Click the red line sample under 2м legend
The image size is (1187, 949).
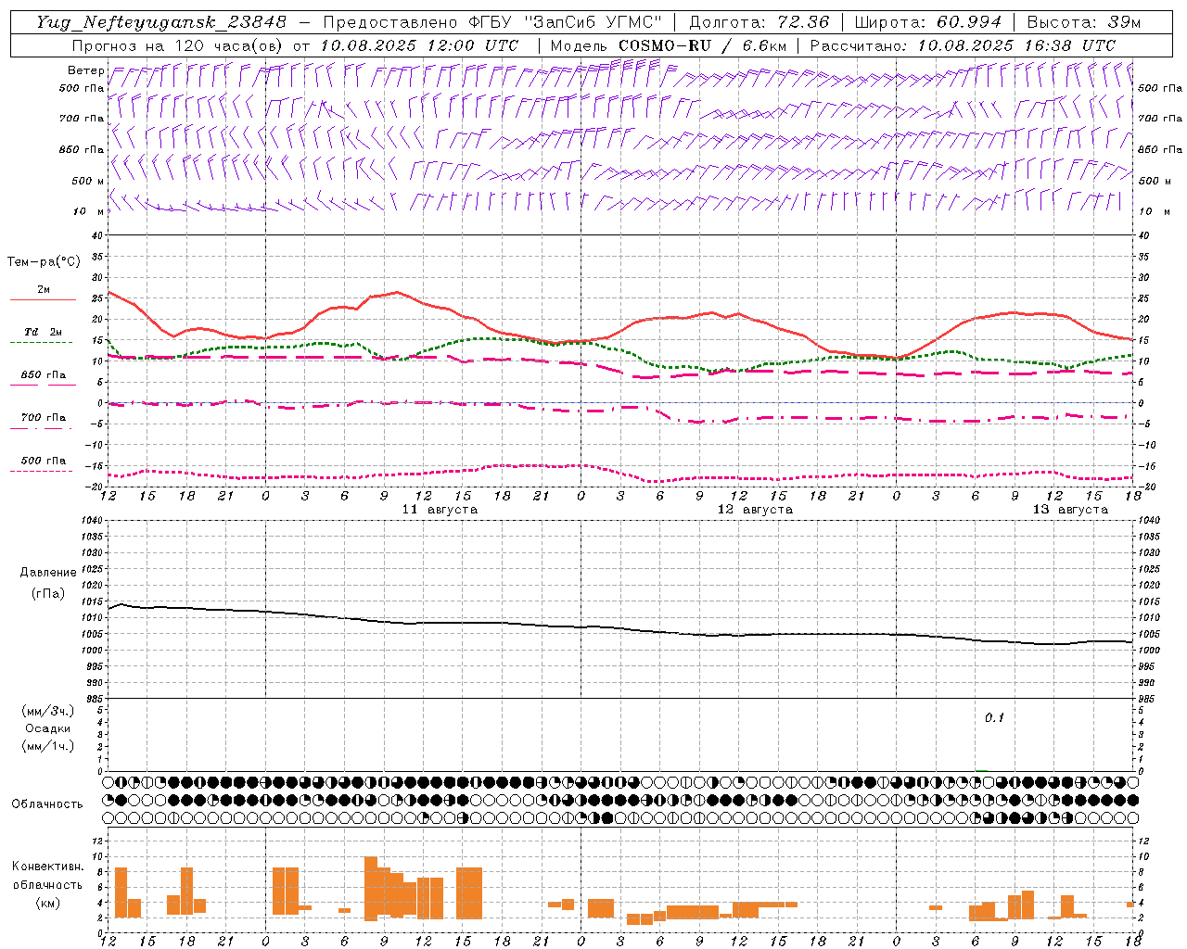point(43,300)
